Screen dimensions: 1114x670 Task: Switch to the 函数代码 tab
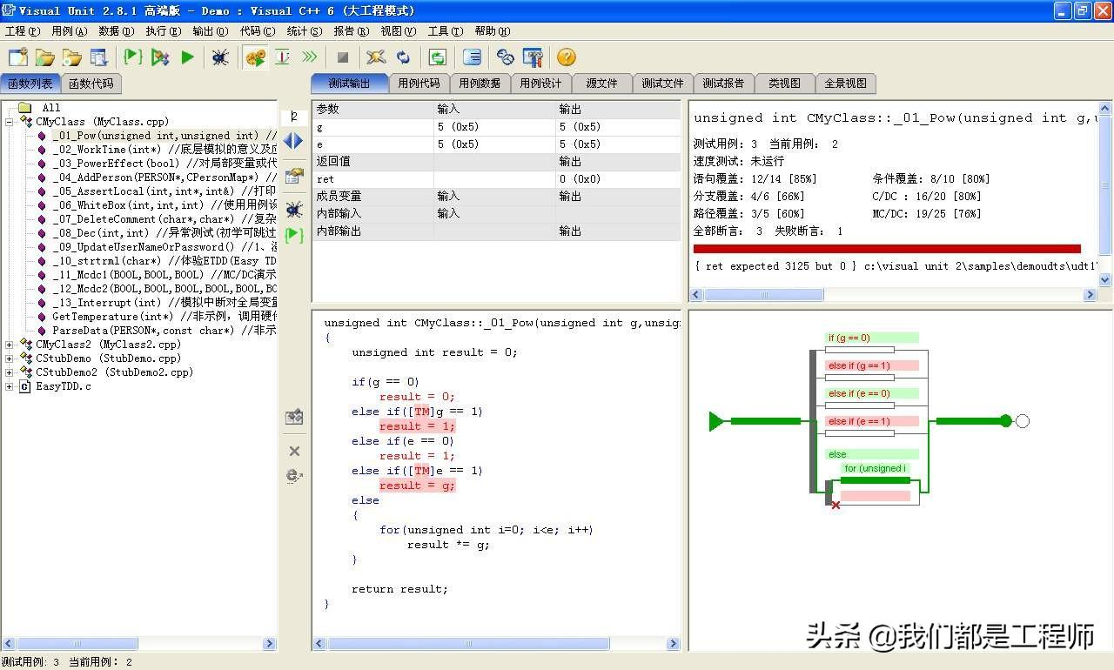coord(91,84)
